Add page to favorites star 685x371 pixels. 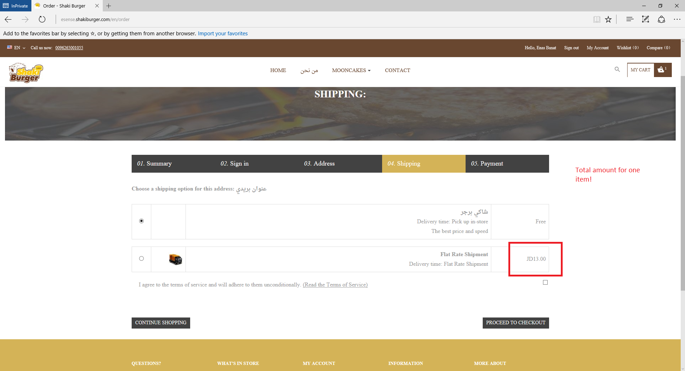coord(608,19)
